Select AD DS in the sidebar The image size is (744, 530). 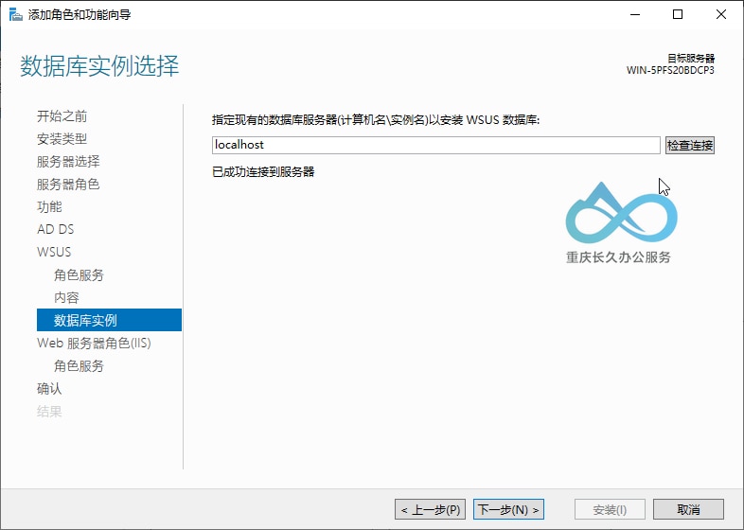pyautogui.click(x=56, y=229)
